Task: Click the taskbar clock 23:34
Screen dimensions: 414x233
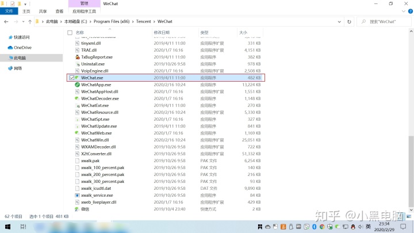Action: tap(384, 224)
